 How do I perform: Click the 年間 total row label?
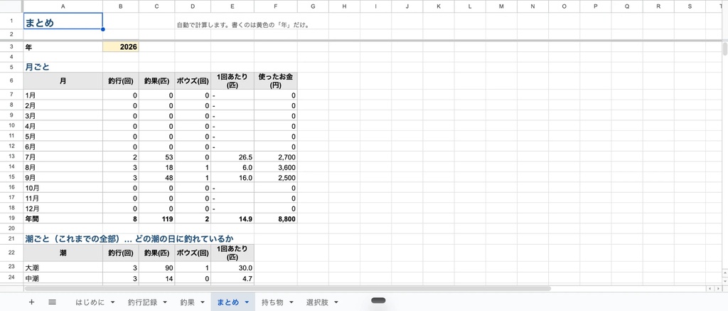(63, 218)
